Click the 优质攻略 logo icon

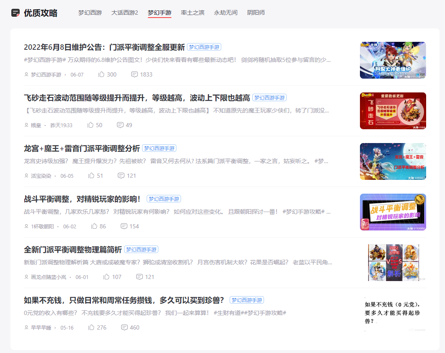(16, 13)
